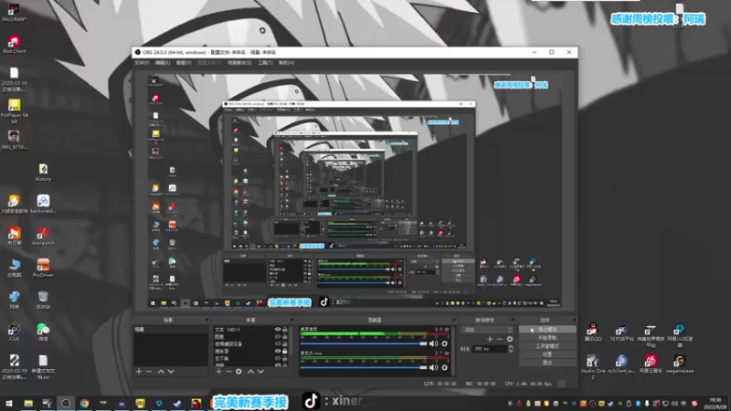Image resolution: width=731 pixels, height=411 pixels.
Task: Toggle lock on the 文本 (GDI+) source
Action: pos(285,329)
